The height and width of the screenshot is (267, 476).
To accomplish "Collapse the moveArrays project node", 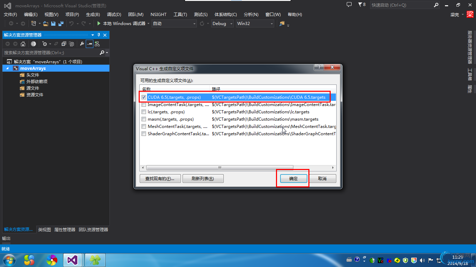I will [8, 68].
